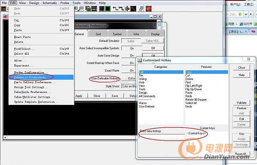Click Reset All in Customized Hotkey

coord(240,154)
